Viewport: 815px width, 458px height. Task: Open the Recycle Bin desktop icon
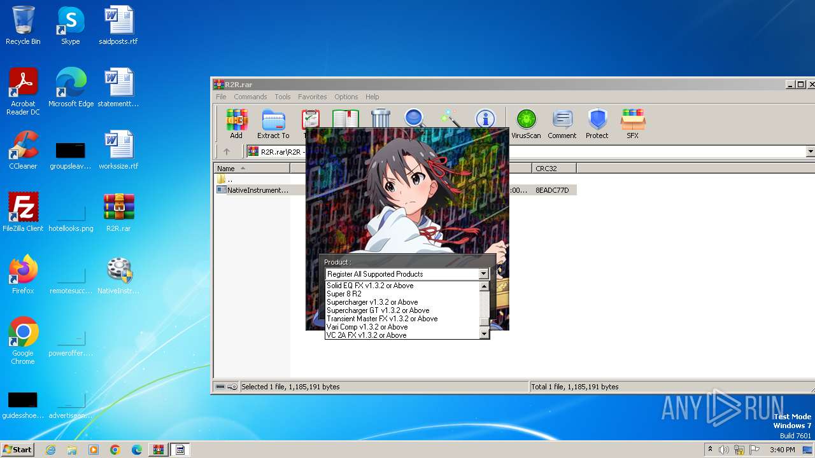tap(23, 25)
